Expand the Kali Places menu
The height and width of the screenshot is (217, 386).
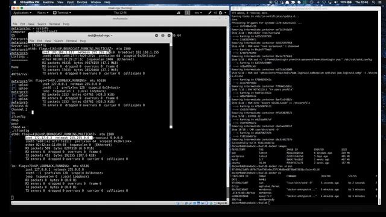coord(43,13)
